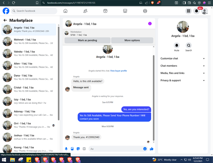Open the Facebook menu grid icon
Image resolution: width=213 pixels, height=163 pixels.
click(188, 11)
